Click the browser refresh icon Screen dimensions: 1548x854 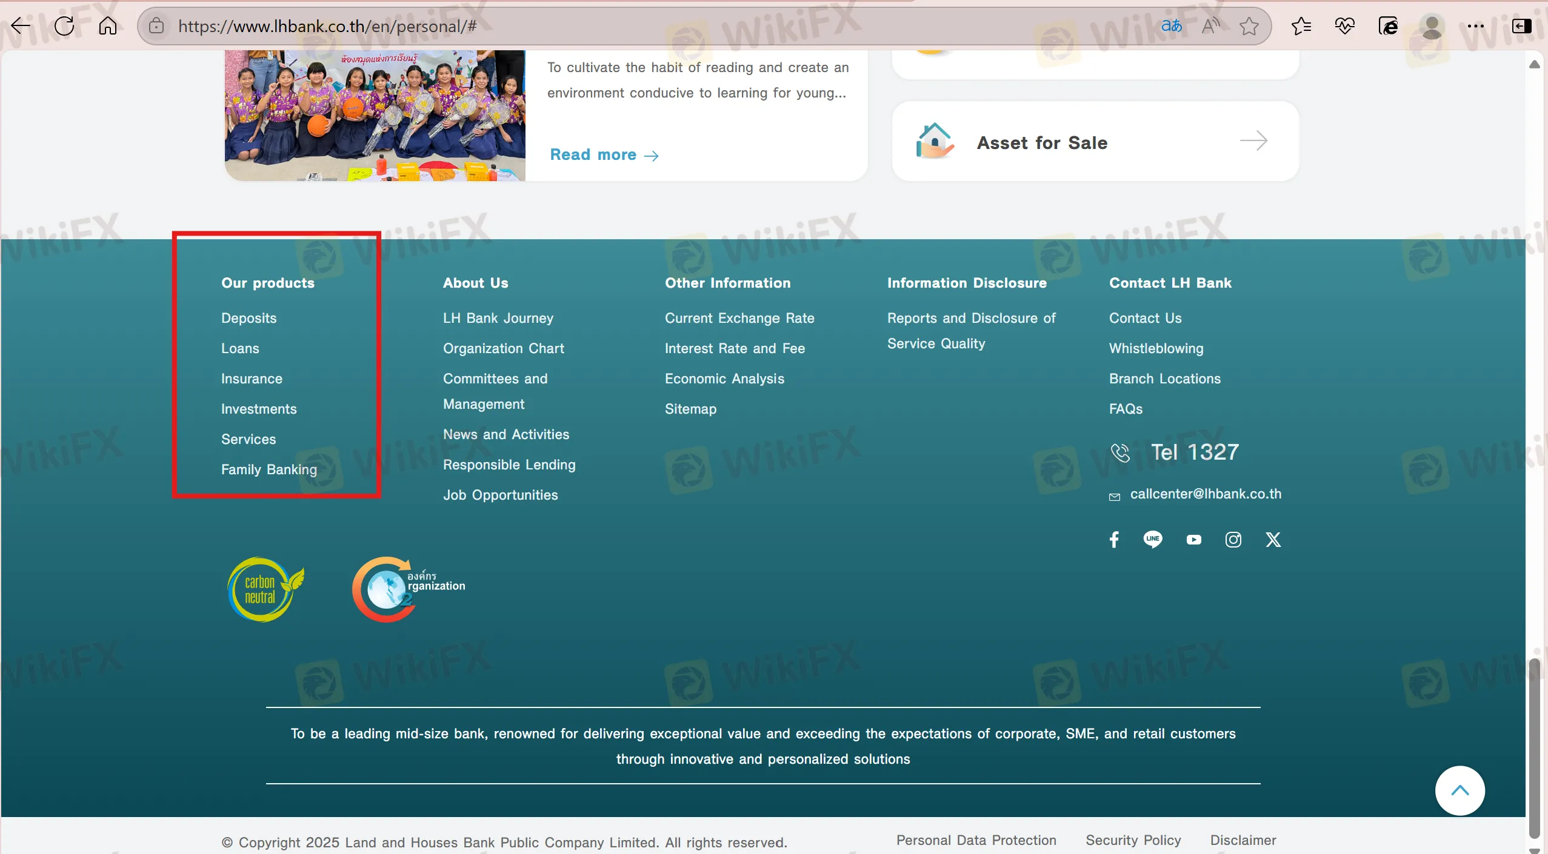tap(64, 26)
